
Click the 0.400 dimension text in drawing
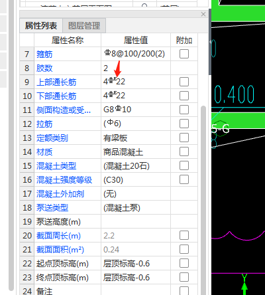coord(234,94)
